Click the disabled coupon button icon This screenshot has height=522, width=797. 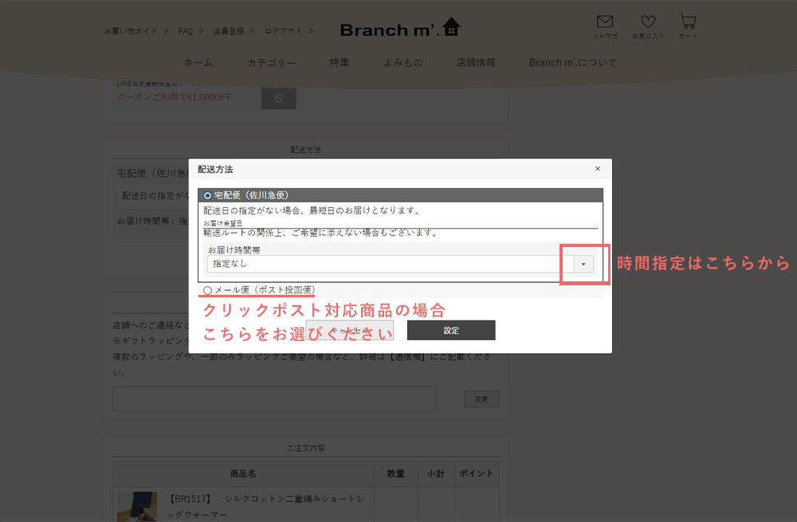(278, 97)
